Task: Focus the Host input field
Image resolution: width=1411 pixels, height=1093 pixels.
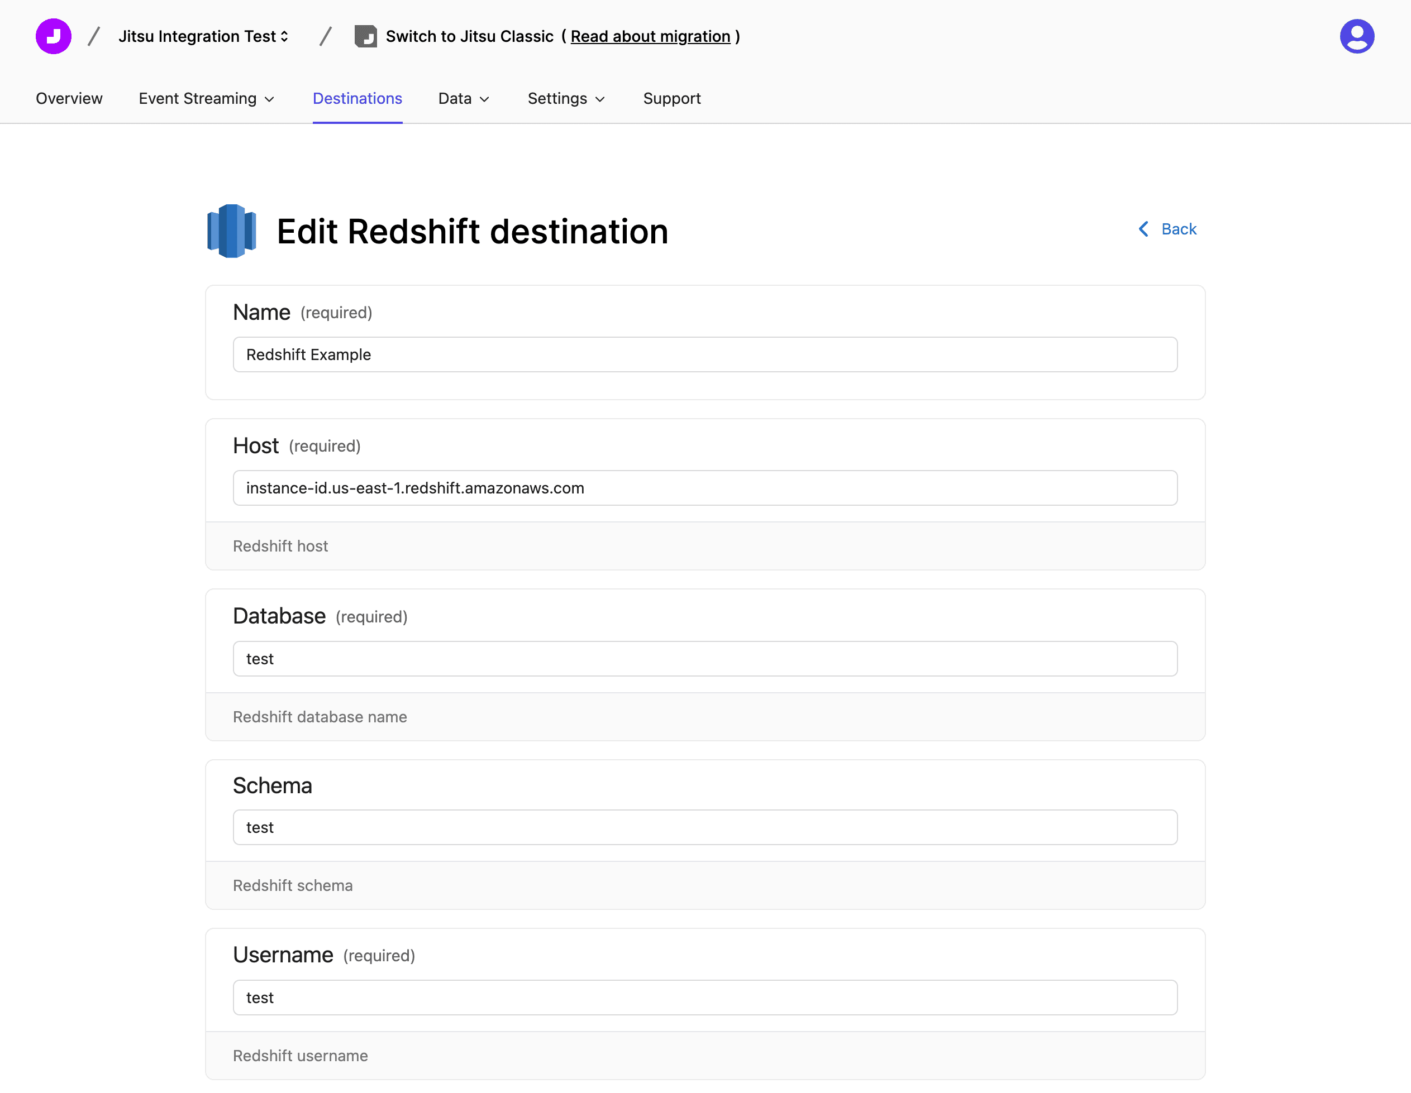Action: (704, 488)
